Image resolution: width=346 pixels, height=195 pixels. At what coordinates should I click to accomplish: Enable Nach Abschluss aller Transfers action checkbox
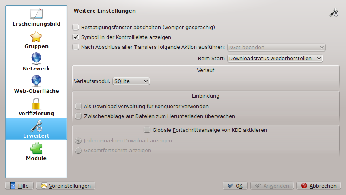(75, 47)
